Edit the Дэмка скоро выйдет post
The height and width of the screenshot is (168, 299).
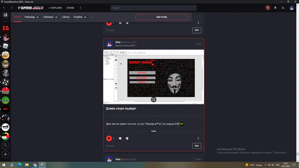[x=197, y=146]
